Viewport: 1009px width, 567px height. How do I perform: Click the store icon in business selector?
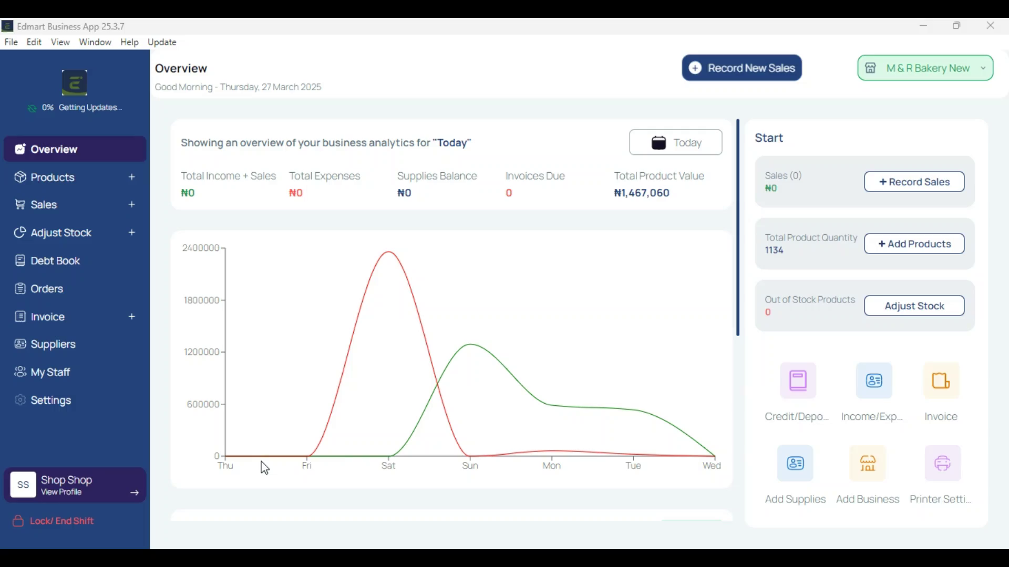(871, 68)
